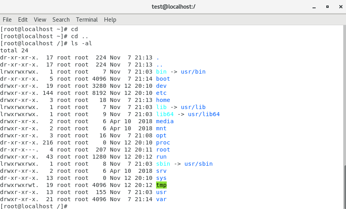Viewport: 346px width, 209px height.
Task: Click the highlighted tmp directory name
Action: coord(161,185)
